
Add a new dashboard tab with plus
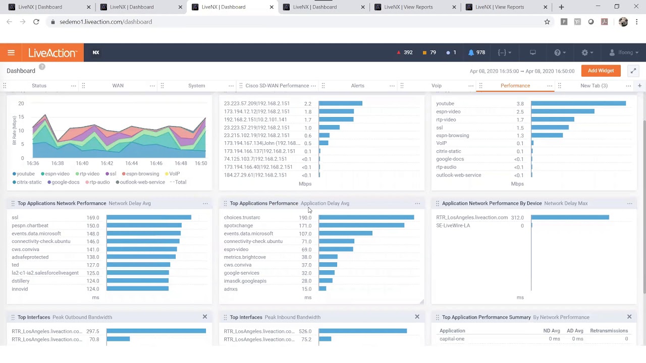(639, 86)
